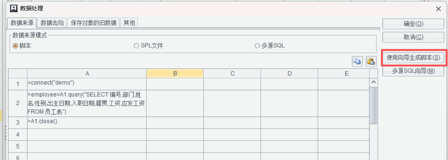This screenshot has width=448, height=160.
Task: Click 使用向导生成脚本(S) button
Action: click(x=413, y=58)
